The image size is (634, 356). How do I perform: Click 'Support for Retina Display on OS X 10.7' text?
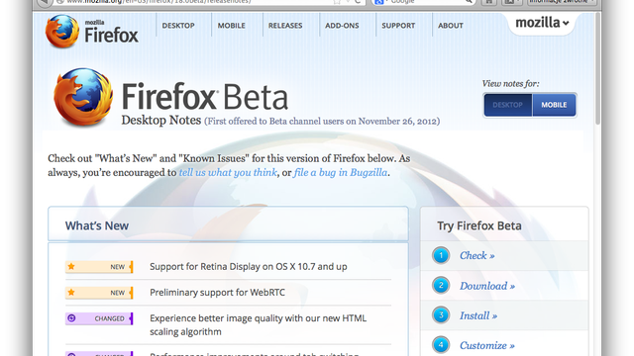(x=249, y=267)
